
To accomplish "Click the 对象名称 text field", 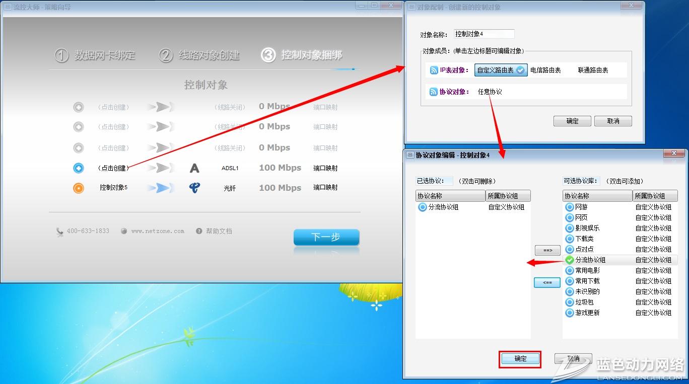I will tap(484, 34).
